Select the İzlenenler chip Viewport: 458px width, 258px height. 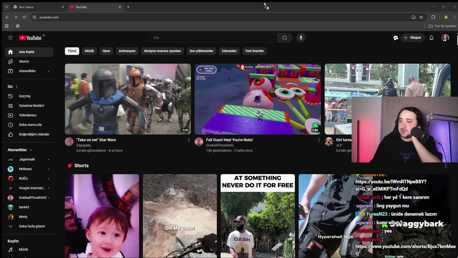pos(229,51)
